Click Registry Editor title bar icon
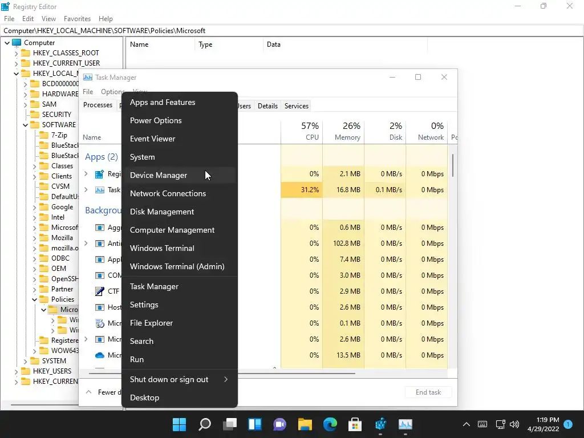Screen dimensions: 584x438 click(5, 6)
